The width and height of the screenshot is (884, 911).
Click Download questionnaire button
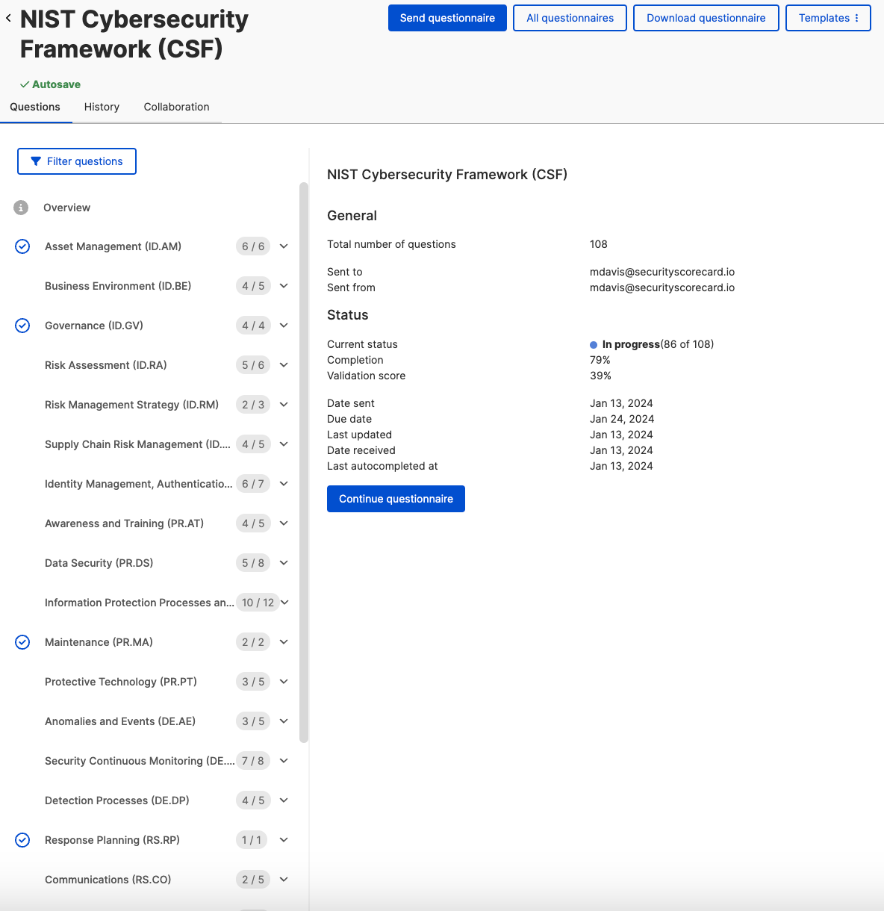point(706,18)
